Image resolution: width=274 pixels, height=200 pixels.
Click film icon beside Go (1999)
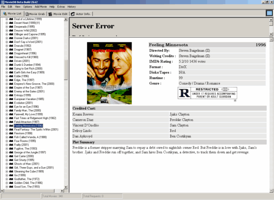coord(11,175)
